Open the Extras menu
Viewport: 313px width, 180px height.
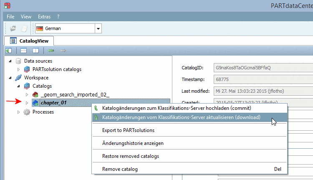pos(44,17)
